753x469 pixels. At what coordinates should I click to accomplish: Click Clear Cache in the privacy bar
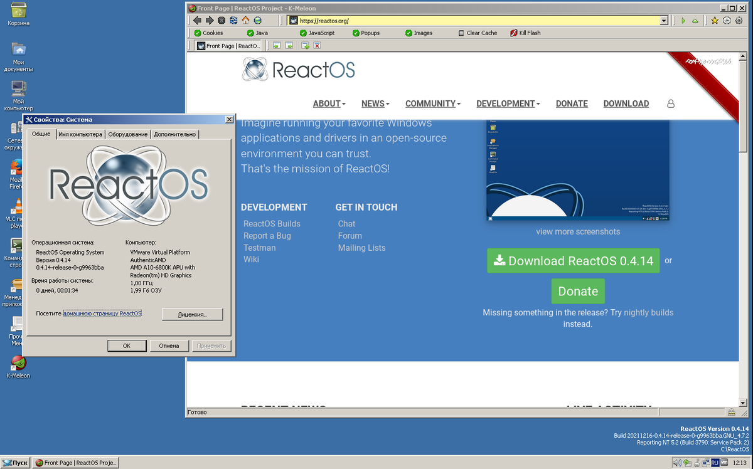tap(477, 33)
